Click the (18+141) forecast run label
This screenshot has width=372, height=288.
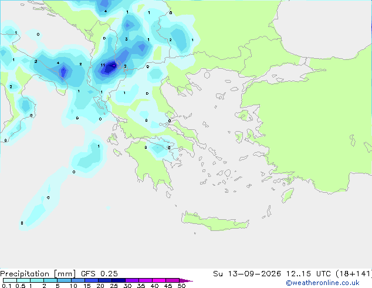354,274
